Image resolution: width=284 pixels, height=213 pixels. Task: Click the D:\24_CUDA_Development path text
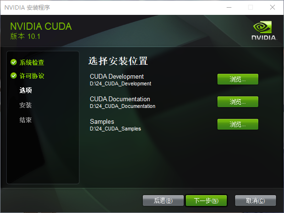point(120,83)
